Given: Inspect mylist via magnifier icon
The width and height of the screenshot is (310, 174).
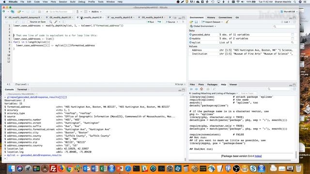Looking at the screenshot, I should tap(292, 43).
